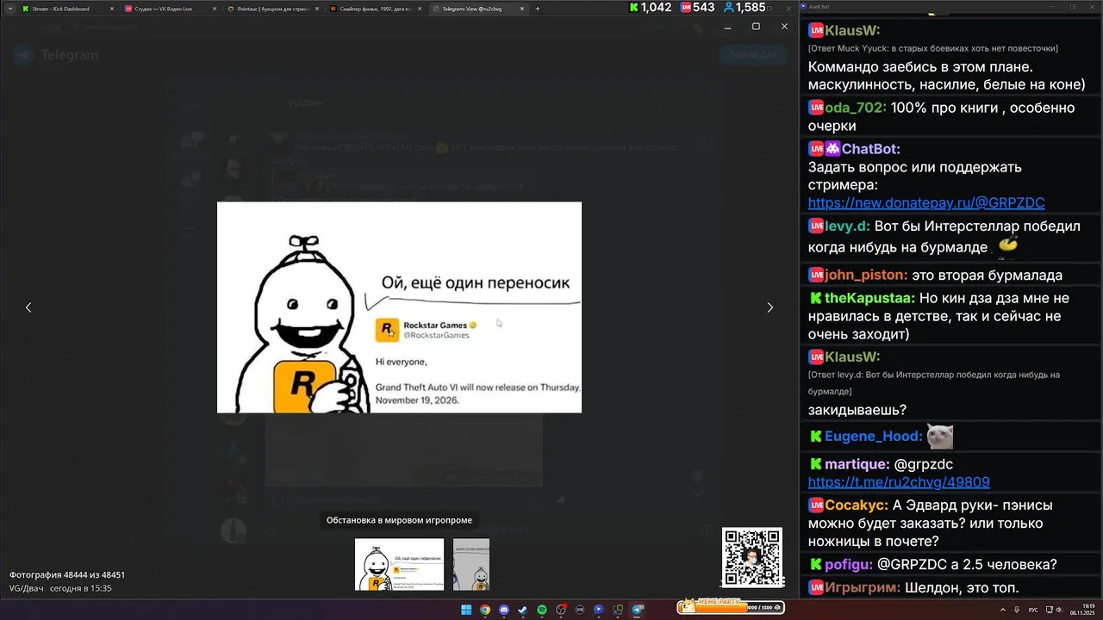The width and height of the screenshot is (1103, 620).
Task: Click the QR code overlay
Action: coord(752,557)
